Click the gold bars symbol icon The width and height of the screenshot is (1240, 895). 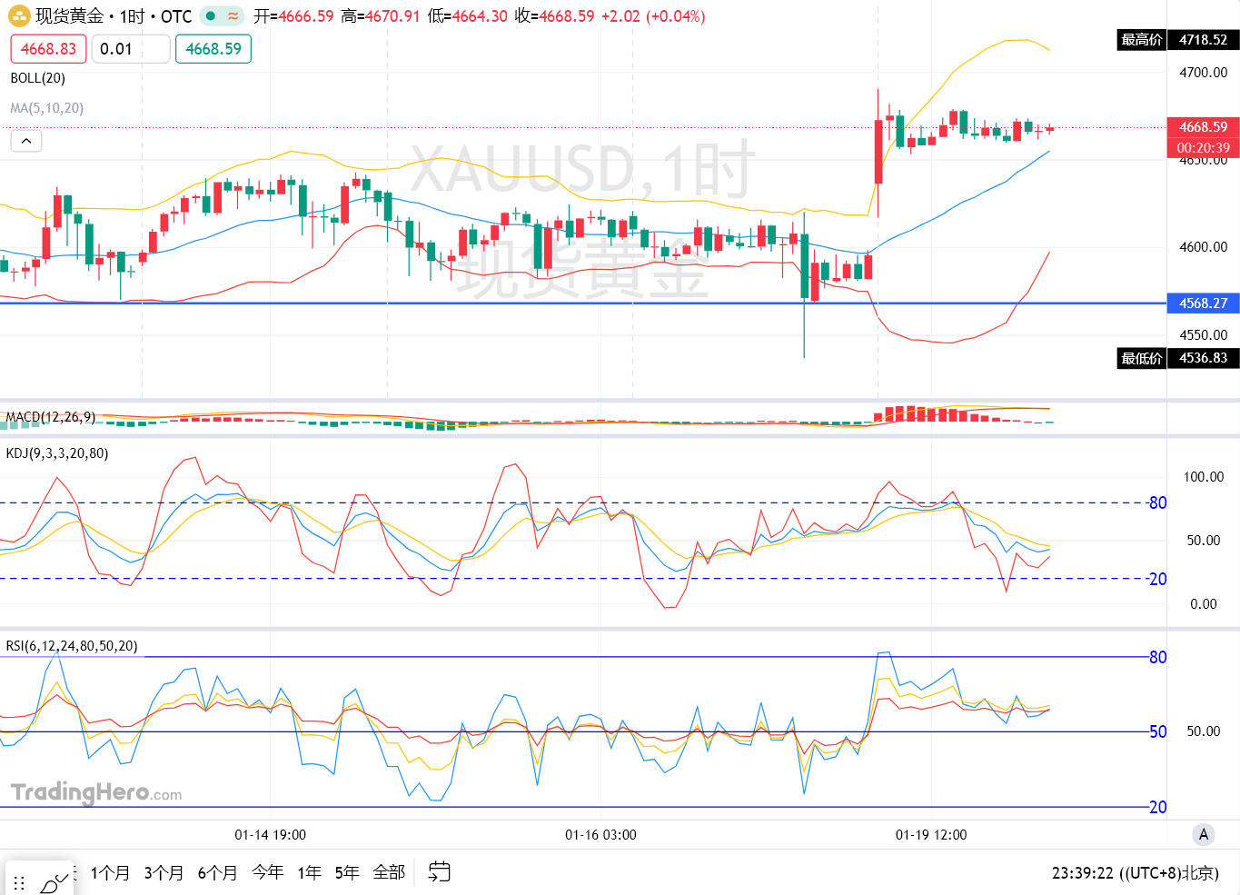pos(19,16)
